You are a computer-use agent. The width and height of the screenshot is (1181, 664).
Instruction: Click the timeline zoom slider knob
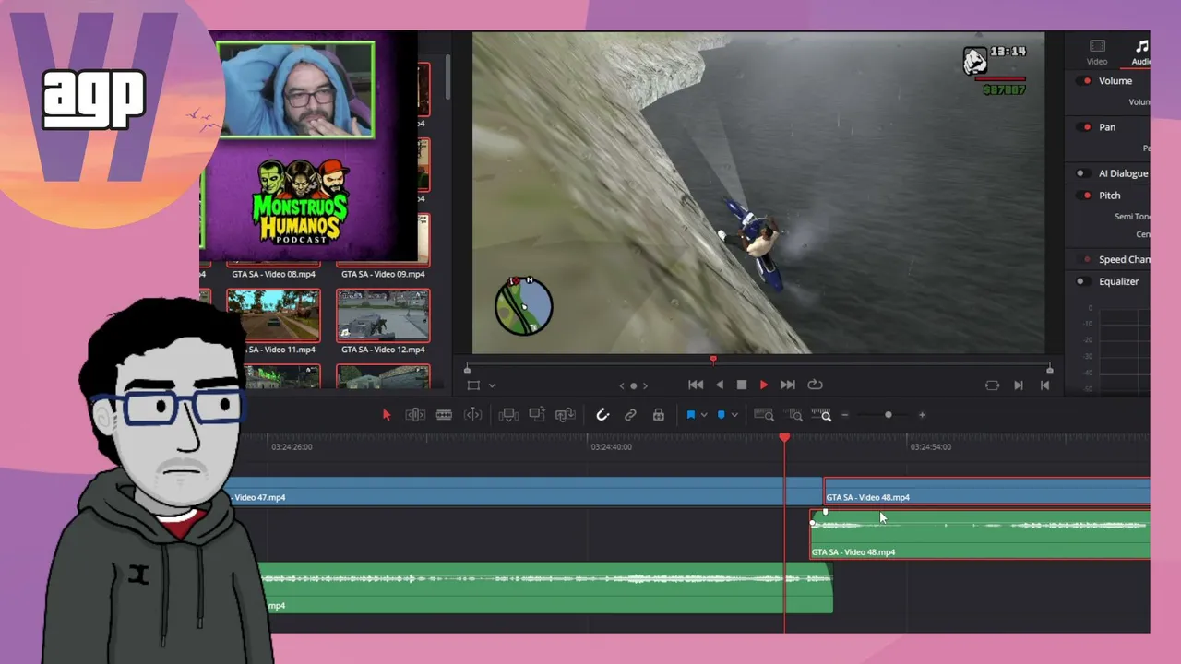pos(889,415)
